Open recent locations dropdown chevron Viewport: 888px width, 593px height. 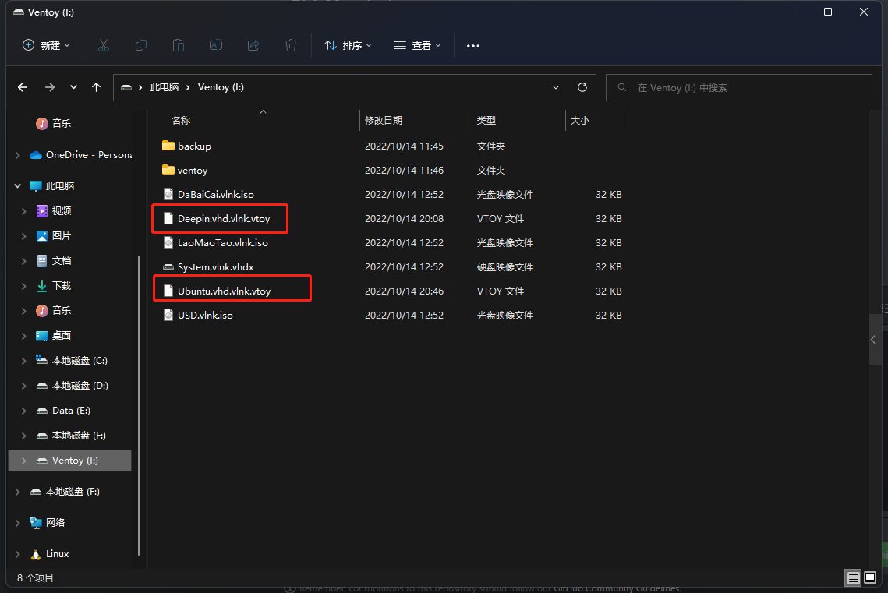[x=73, y=87]
